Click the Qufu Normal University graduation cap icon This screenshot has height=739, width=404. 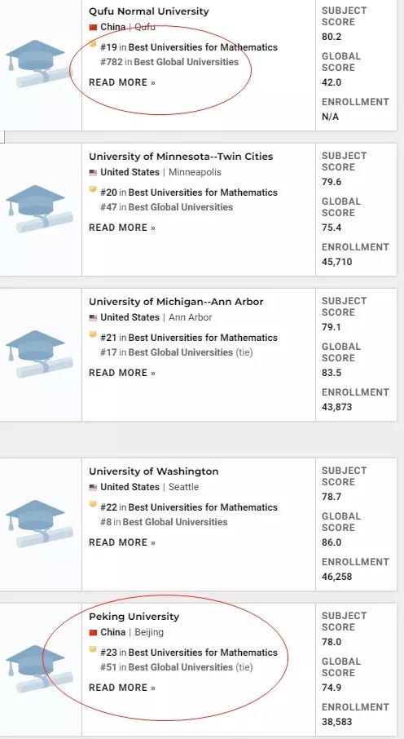40,64
